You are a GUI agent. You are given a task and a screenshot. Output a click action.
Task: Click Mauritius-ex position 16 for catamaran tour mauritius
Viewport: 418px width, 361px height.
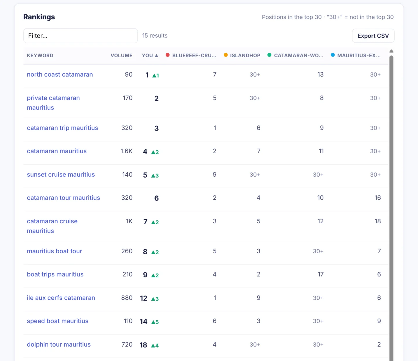378,198
